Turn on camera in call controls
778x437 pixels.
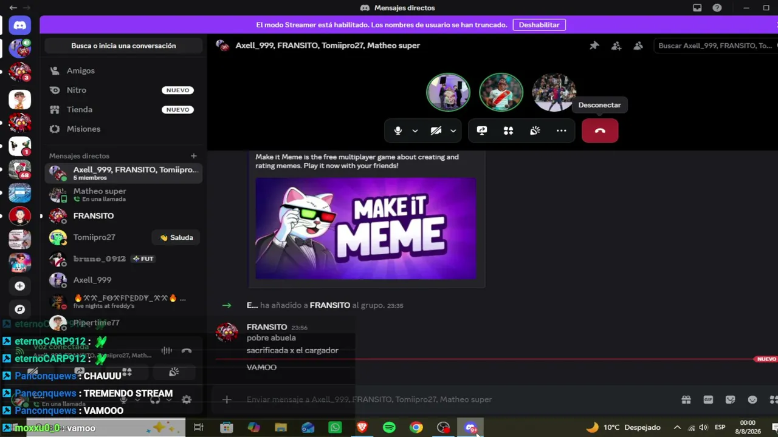point(436,130)
